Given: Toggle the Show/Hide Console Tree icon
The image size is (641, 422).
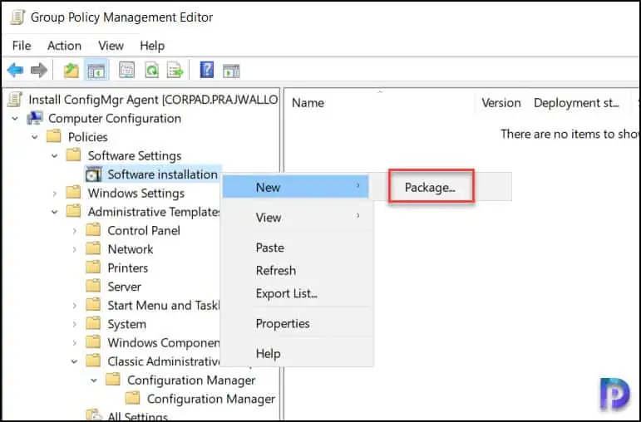Looking at the screenshot, I should tap(96, 71).
